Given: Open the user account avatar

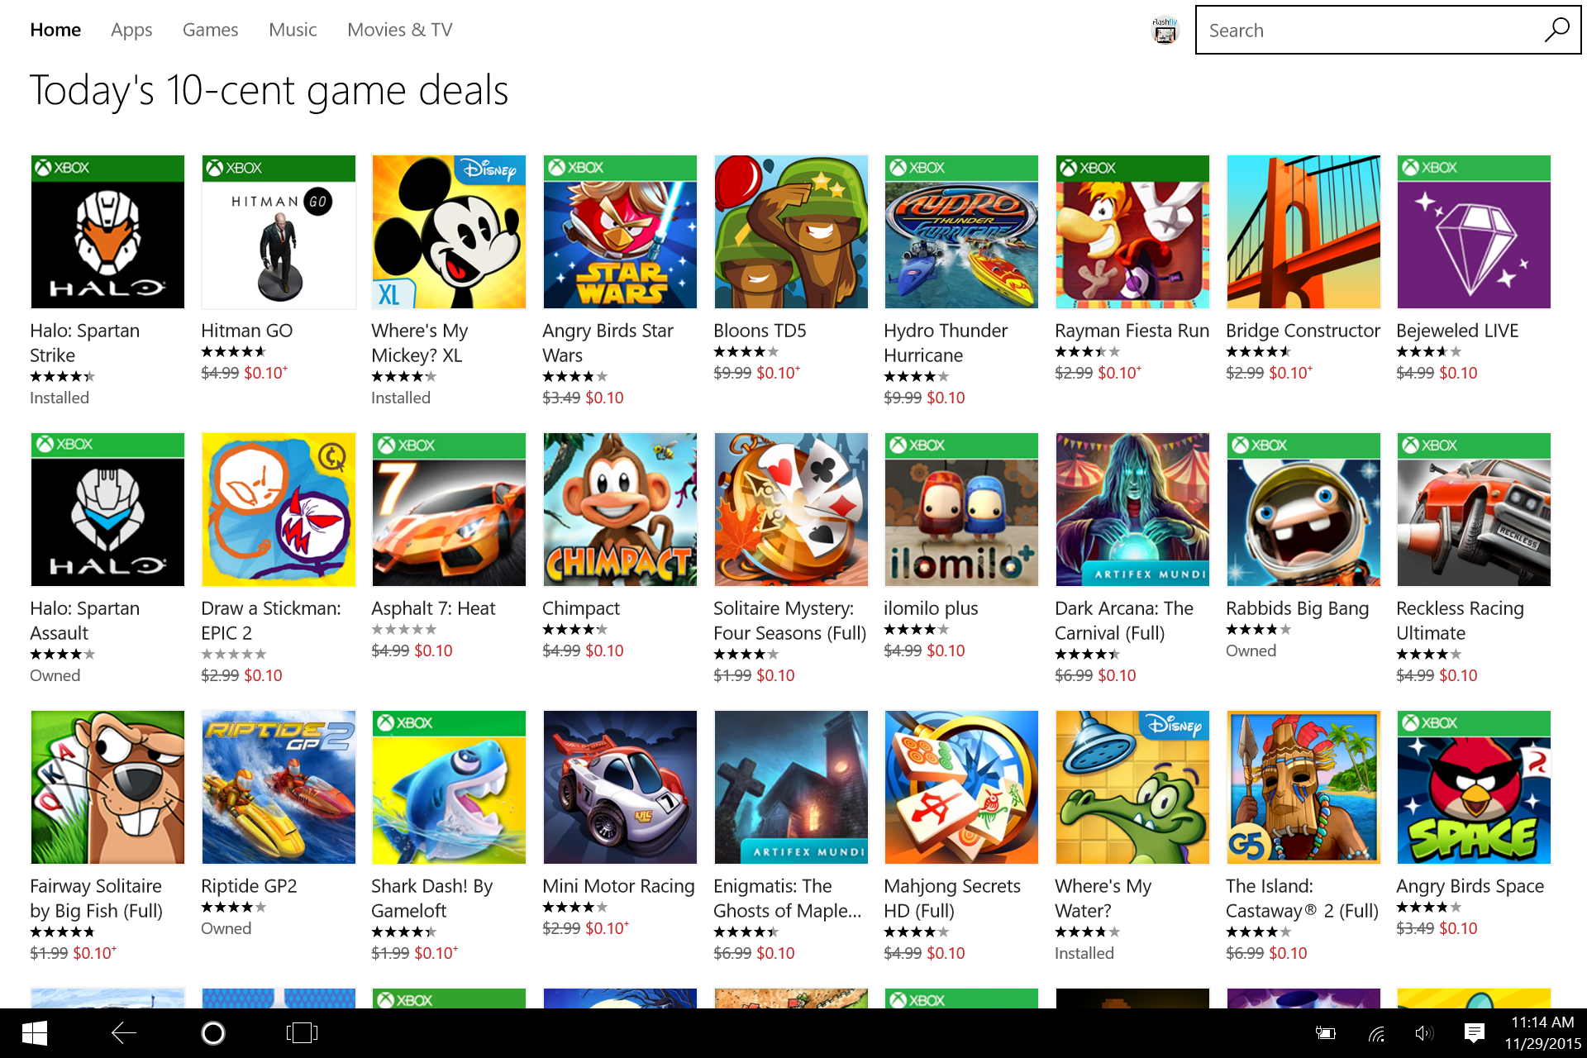Looking at the screenshot, I should point(1165,31).
